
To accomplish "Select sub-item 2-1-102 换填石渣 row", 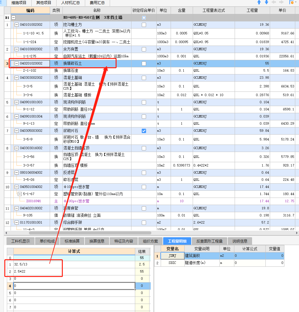I will pyautogui.click(x=152, y=71).
